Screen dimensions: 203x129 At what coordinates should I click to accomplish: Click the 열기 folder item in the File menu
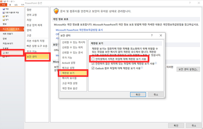pos(6,16)
